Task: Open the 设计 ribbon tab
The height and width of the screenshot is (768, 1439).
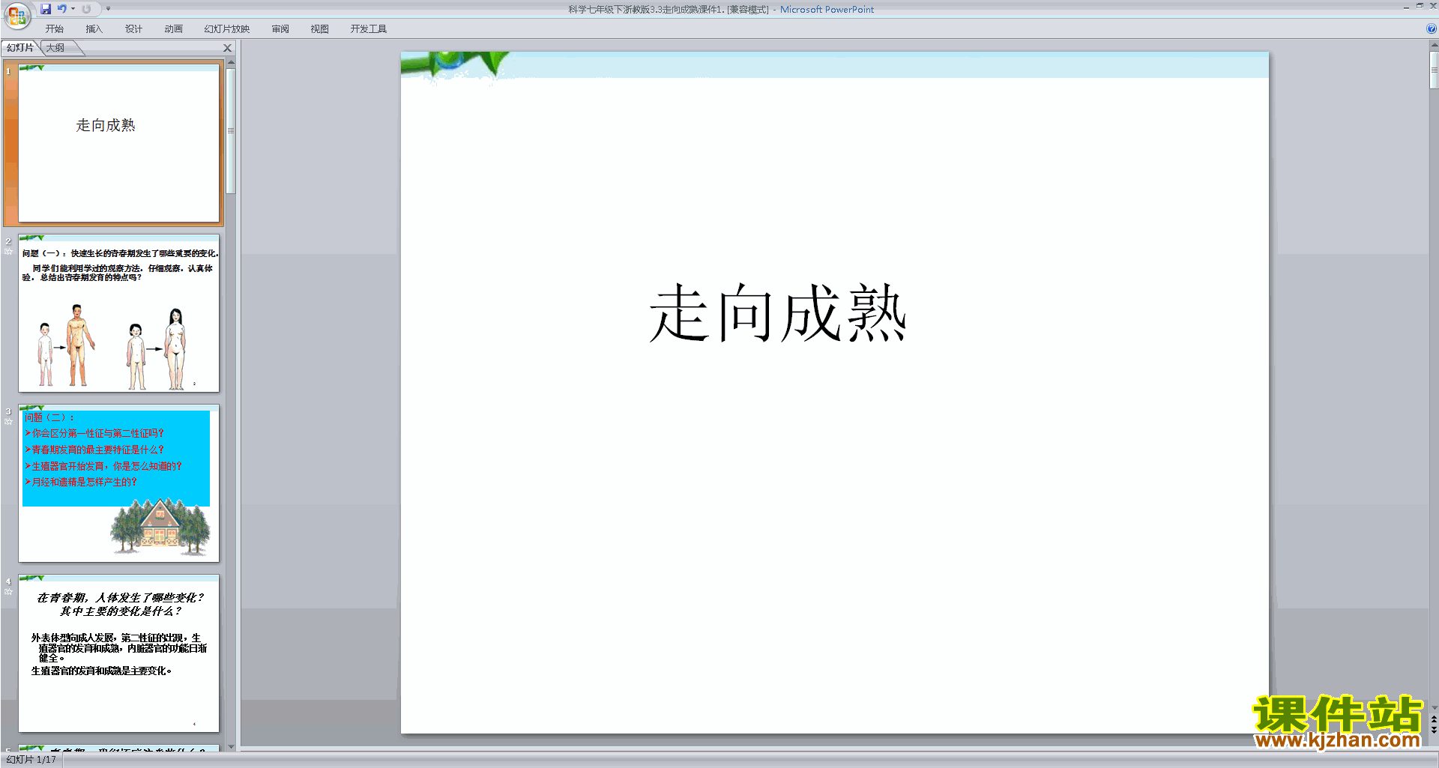Action: 133,29
